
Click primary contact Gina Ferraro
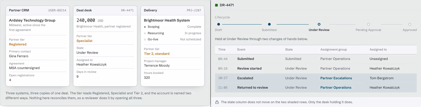(19, 56)
